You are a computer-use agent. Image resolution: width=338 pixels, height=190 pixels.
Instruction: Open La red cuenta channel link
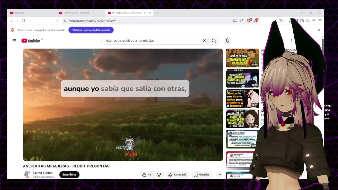pyautogui.click(x=43, y=173)
